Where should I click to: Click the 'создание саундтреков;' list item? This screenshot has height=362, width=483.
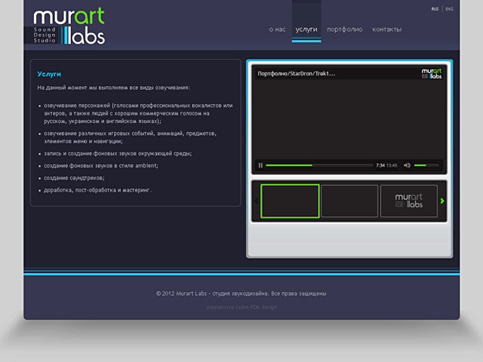pyautogui.click(x=74, y=178)
